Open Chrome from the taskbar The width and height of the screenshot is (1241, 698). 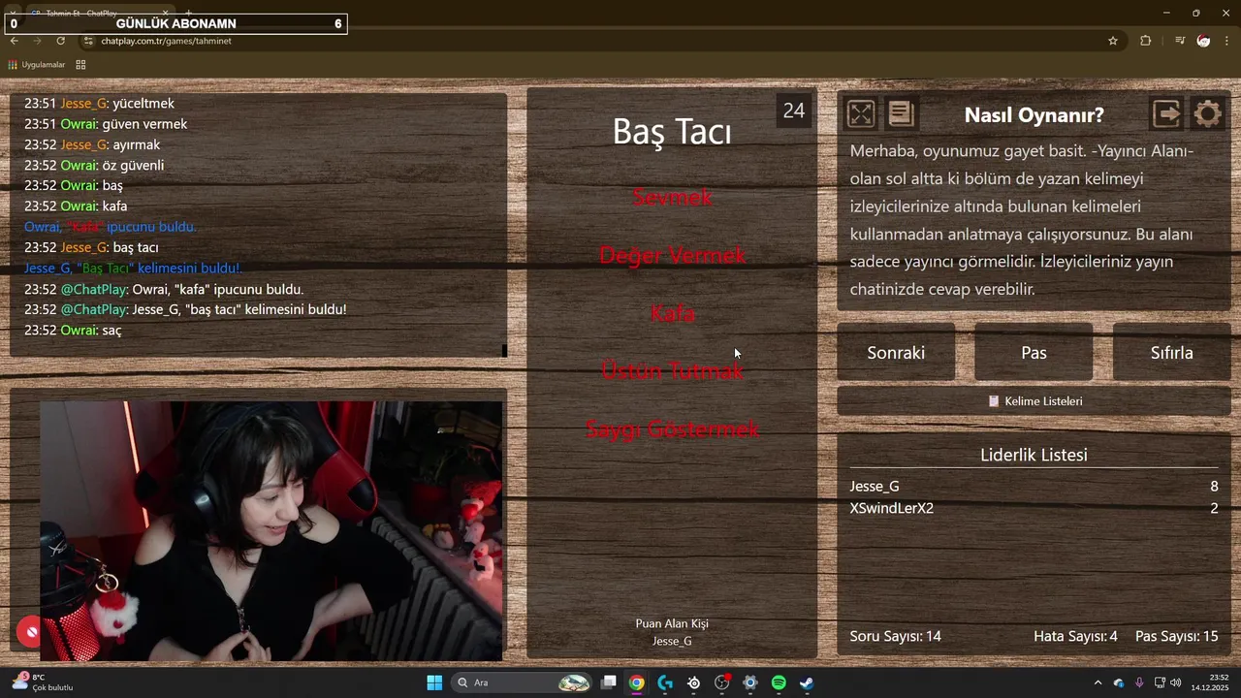pos(636,682)
